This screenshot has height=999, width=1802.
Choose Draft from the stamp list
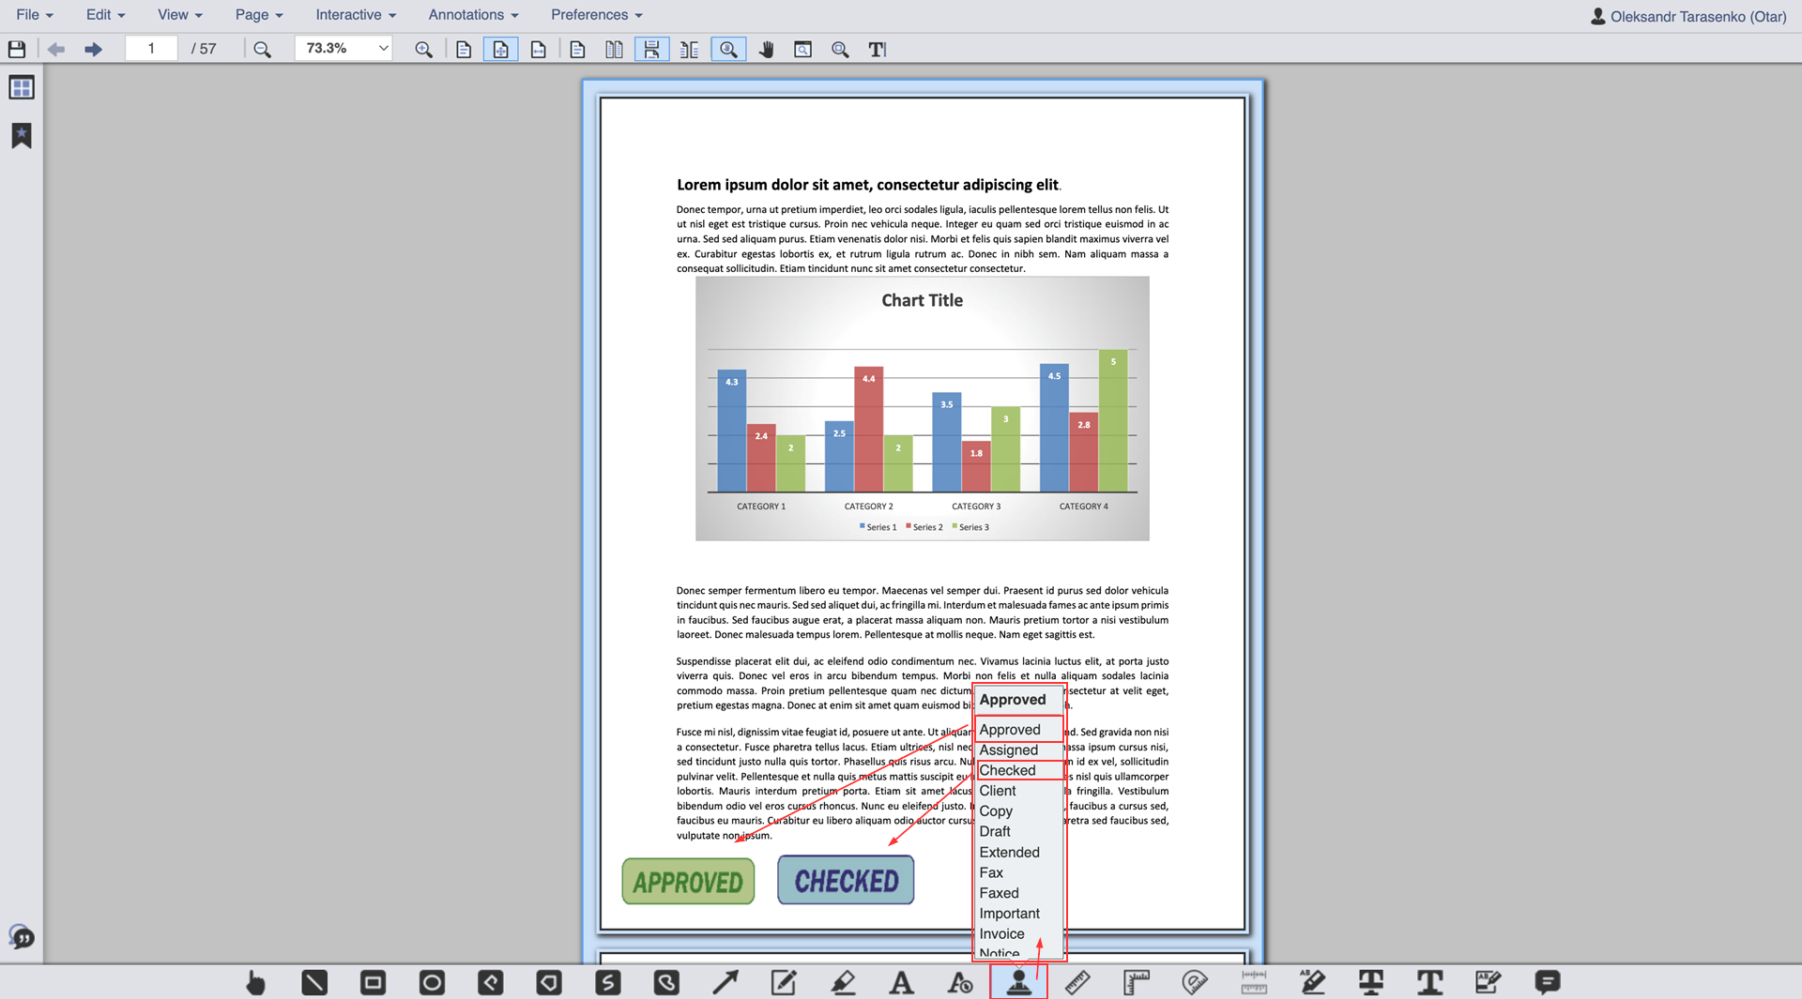[995, 831]
